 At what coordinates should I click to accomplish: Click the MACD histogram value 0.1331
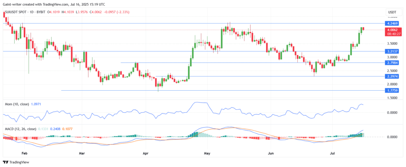coord(43,128)
